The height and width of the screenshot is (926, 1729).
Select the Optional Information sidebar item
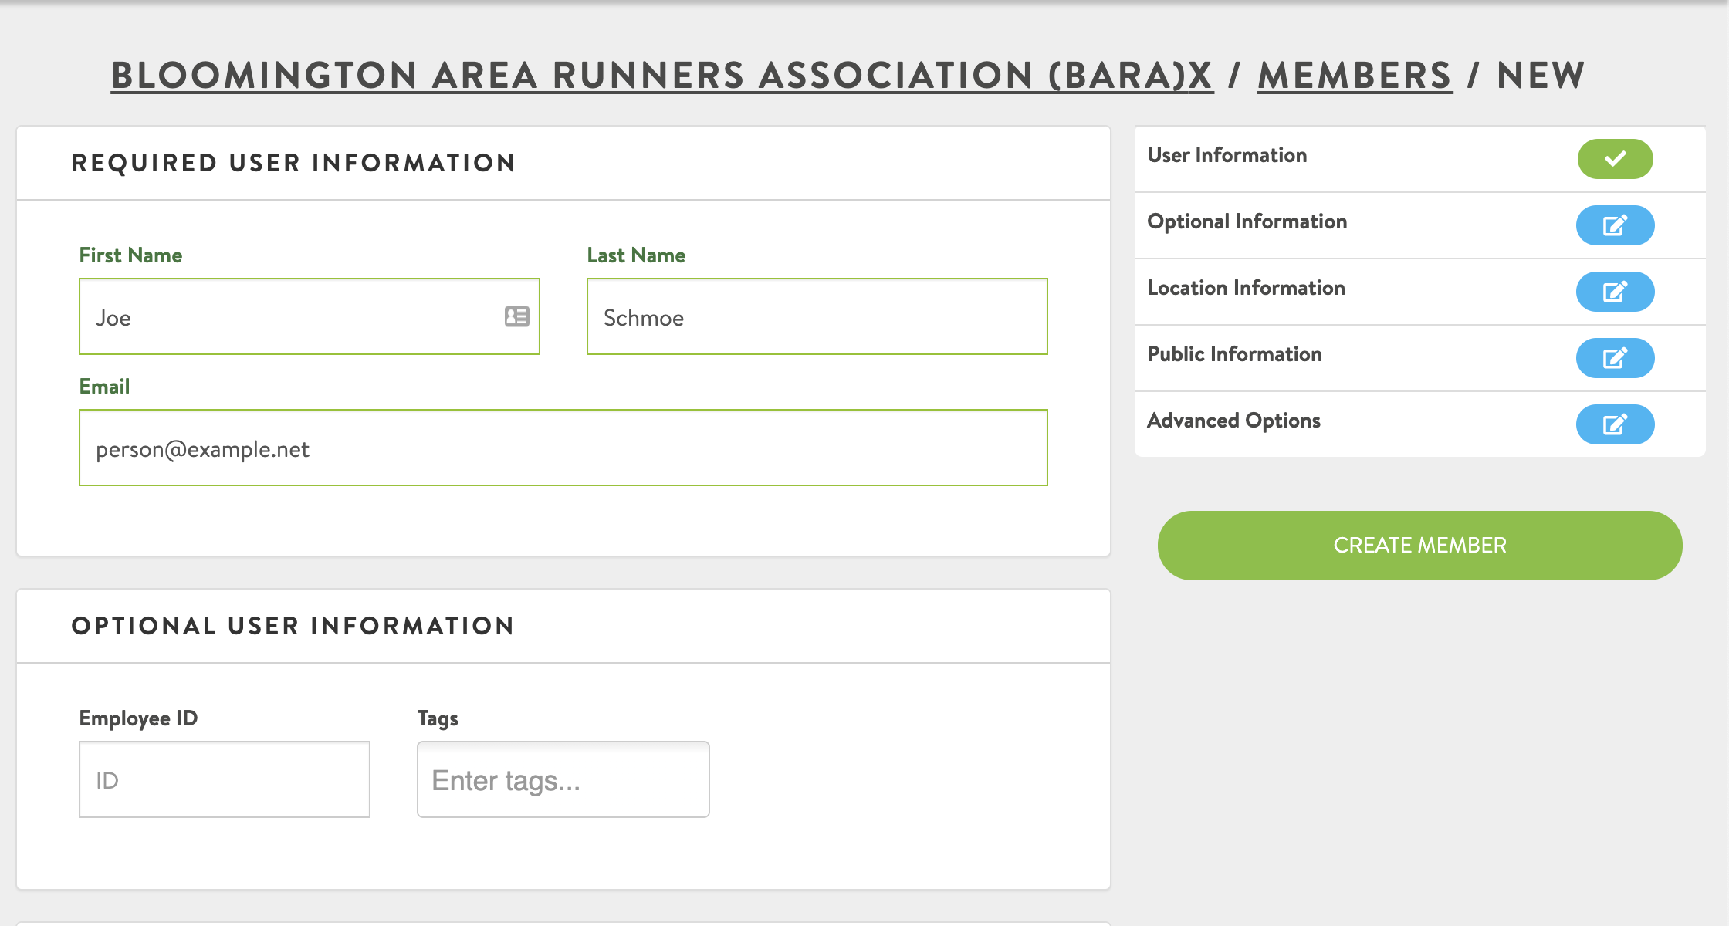pos(1247,221)
